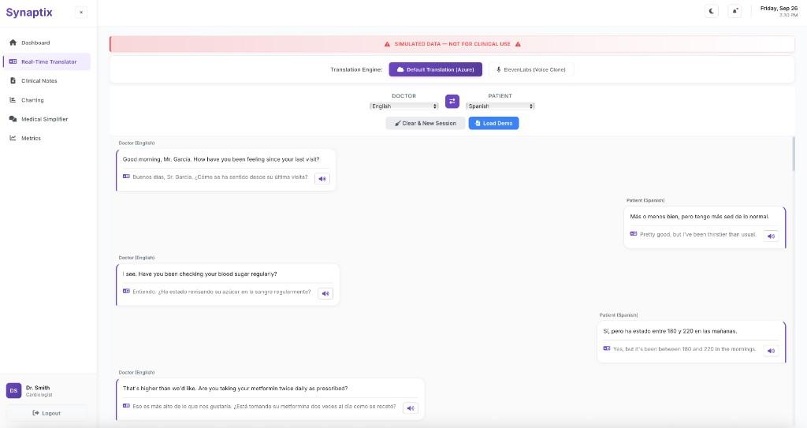This screenshot has height=428, width=807.
Task: Play audio for 'between 180 and 220' translation
Action: pyautogui.click(x=771, y=351)
